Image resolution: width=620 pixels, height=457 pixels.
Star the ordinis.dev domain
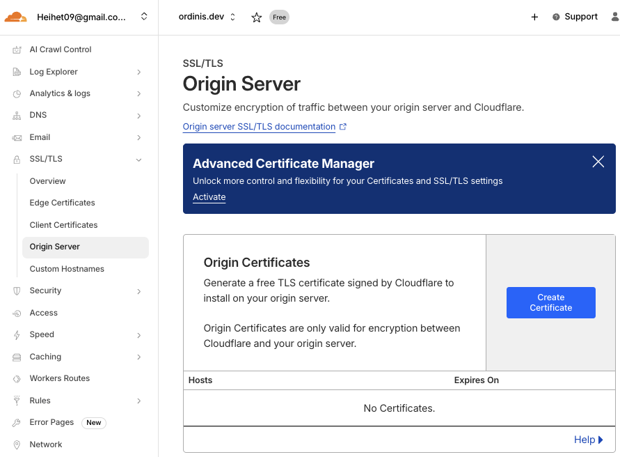256,17
